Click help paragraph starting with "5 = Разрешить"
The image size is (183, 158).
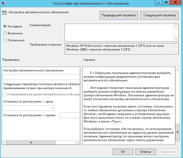coord(127,77)
